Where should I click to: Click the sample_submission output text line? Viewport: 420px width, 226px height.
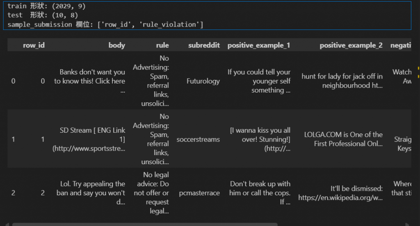tap(105, 25)
